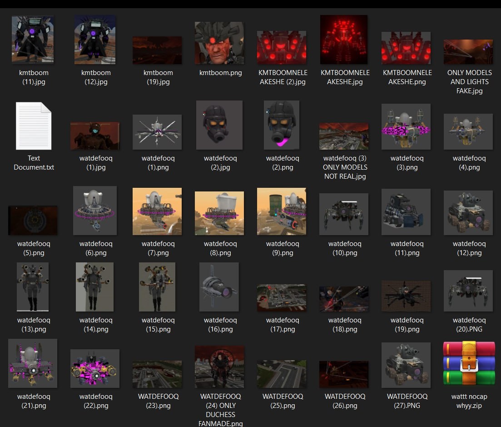Click the watdefooq (4).png file name
Screen dimensions: 501x427
pyautogui.click(x=469, y=162)
